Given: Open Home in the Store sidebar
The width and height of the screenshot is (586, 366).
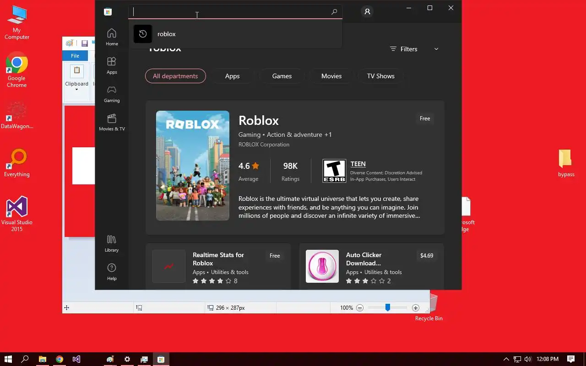Looking at the screenshot, I should 112,37.
